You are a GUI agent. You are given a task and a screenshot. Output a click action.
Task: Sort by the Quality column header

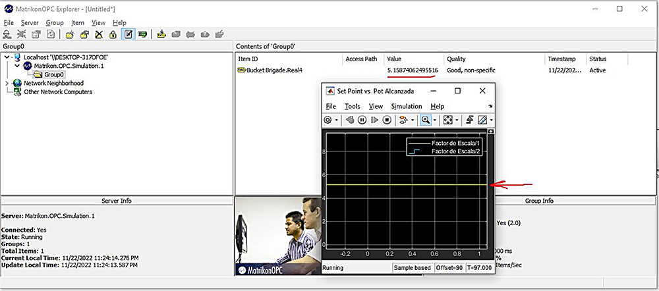pyautogui.click(x=495, y=59)
